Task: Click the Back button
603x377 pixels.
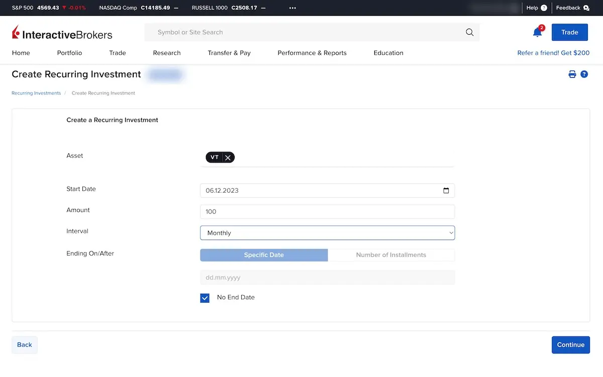Action: [25, 345]
